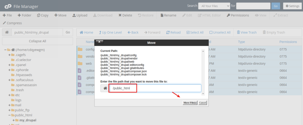Open the All Your Files search dropdown
This screenshot has width=303, height=125.
click(214, 6)
